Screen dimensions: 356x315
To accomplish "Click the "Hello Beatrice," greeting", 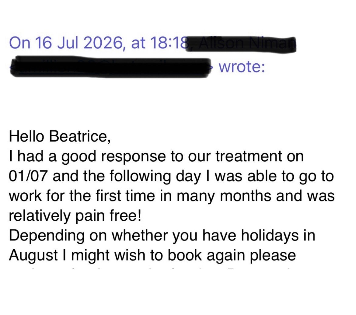I will click(60, 136).
